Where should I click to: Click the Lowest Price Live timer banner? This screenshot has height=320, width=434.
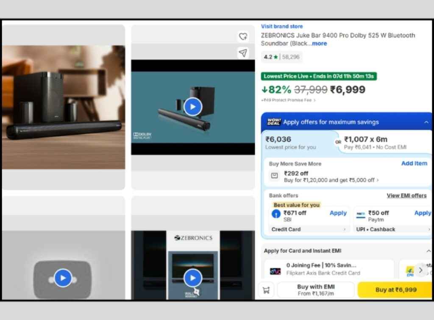click(319, 76)
